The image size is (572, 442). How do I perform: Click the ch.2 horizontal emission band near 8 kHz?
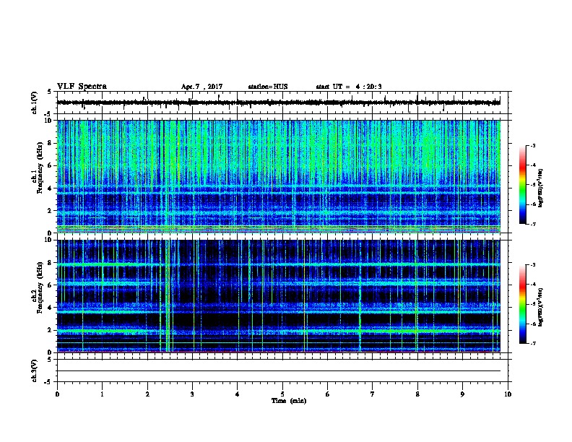[279, 264]
